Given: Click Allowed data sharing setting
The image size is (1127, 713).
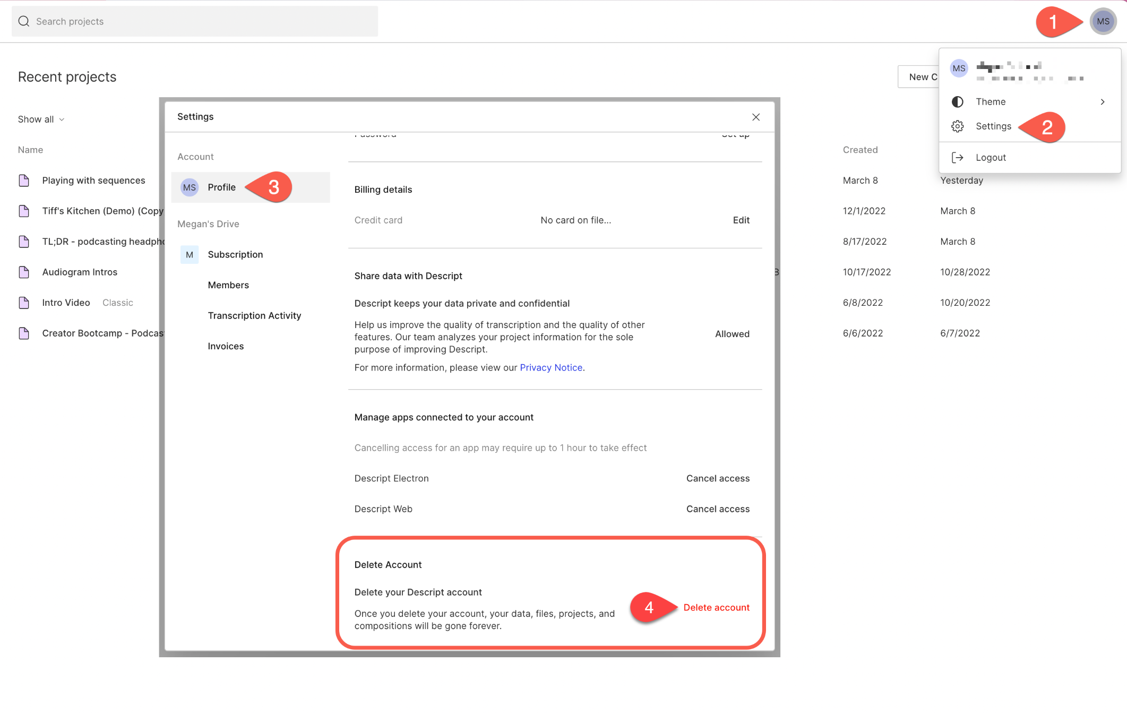Looking at the screenshot, I should [732, 334].
